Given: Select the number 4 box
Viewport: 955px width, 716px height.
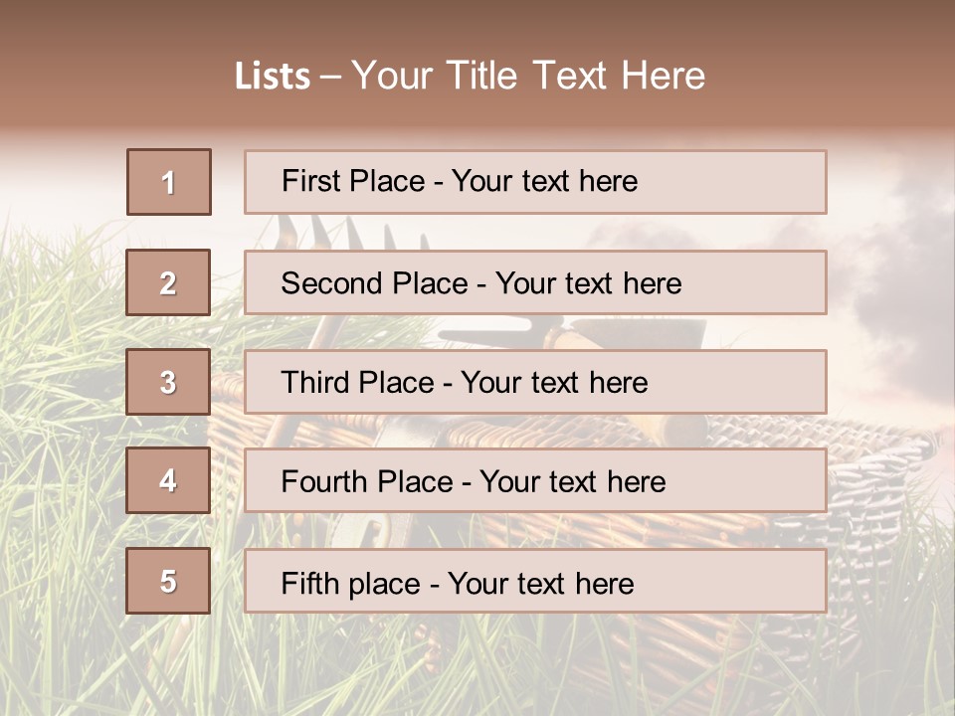Looking at the screenshot, I should [x=169, y=481].
